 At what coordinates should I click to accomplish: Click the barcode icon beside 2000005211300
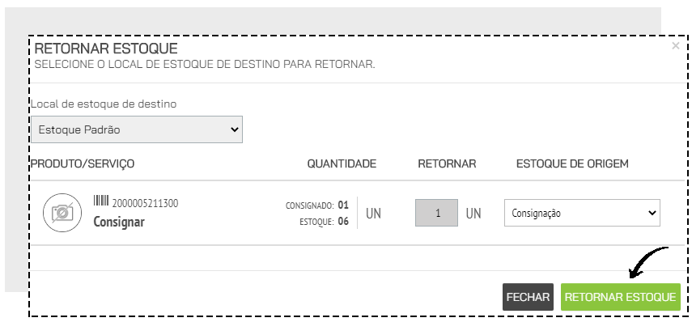pyautogui.click(x=100, y=201)
